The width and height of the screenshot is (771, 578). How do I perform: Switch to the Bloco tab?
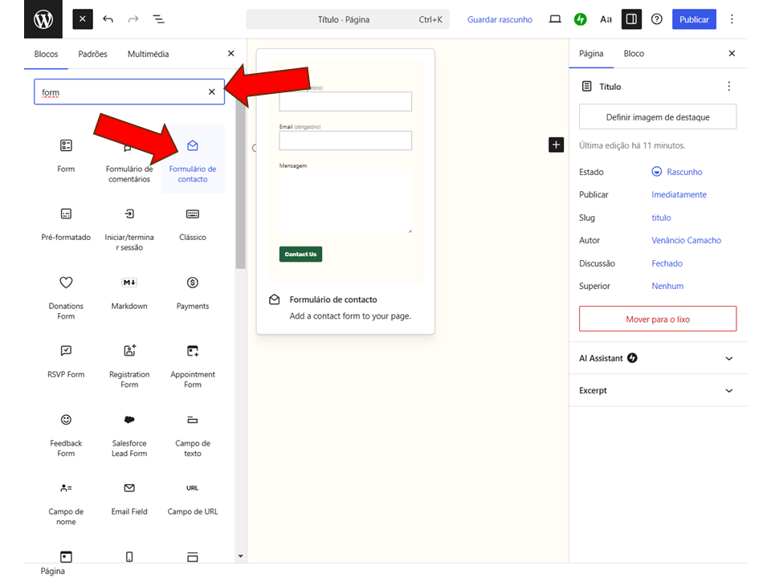[634, 54]
